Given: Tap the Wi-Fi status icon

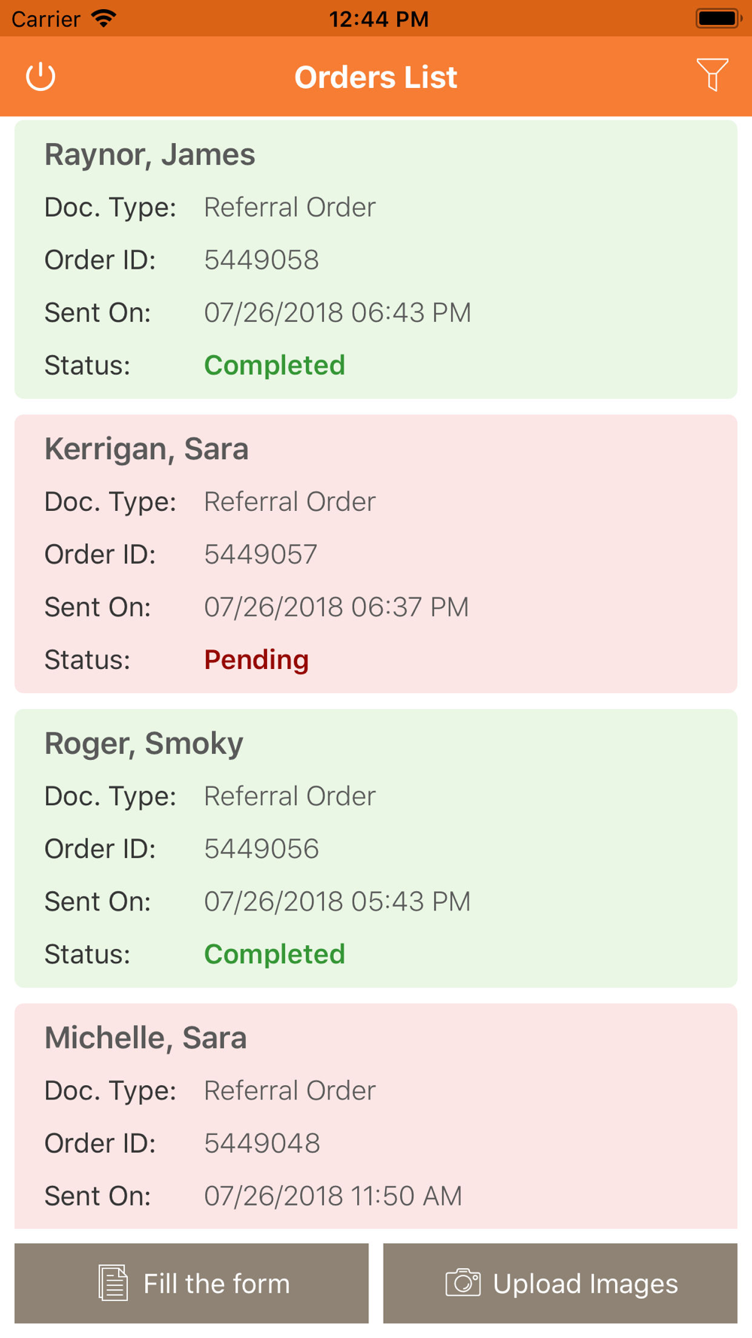Looking at the screenshot, I should tap(103, 18).
